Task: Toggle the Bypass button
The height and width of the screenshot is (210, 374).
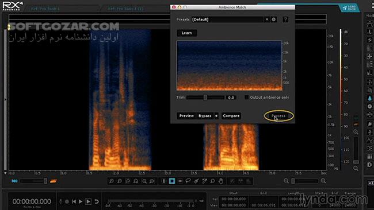Action: click(x=205, y=116)
